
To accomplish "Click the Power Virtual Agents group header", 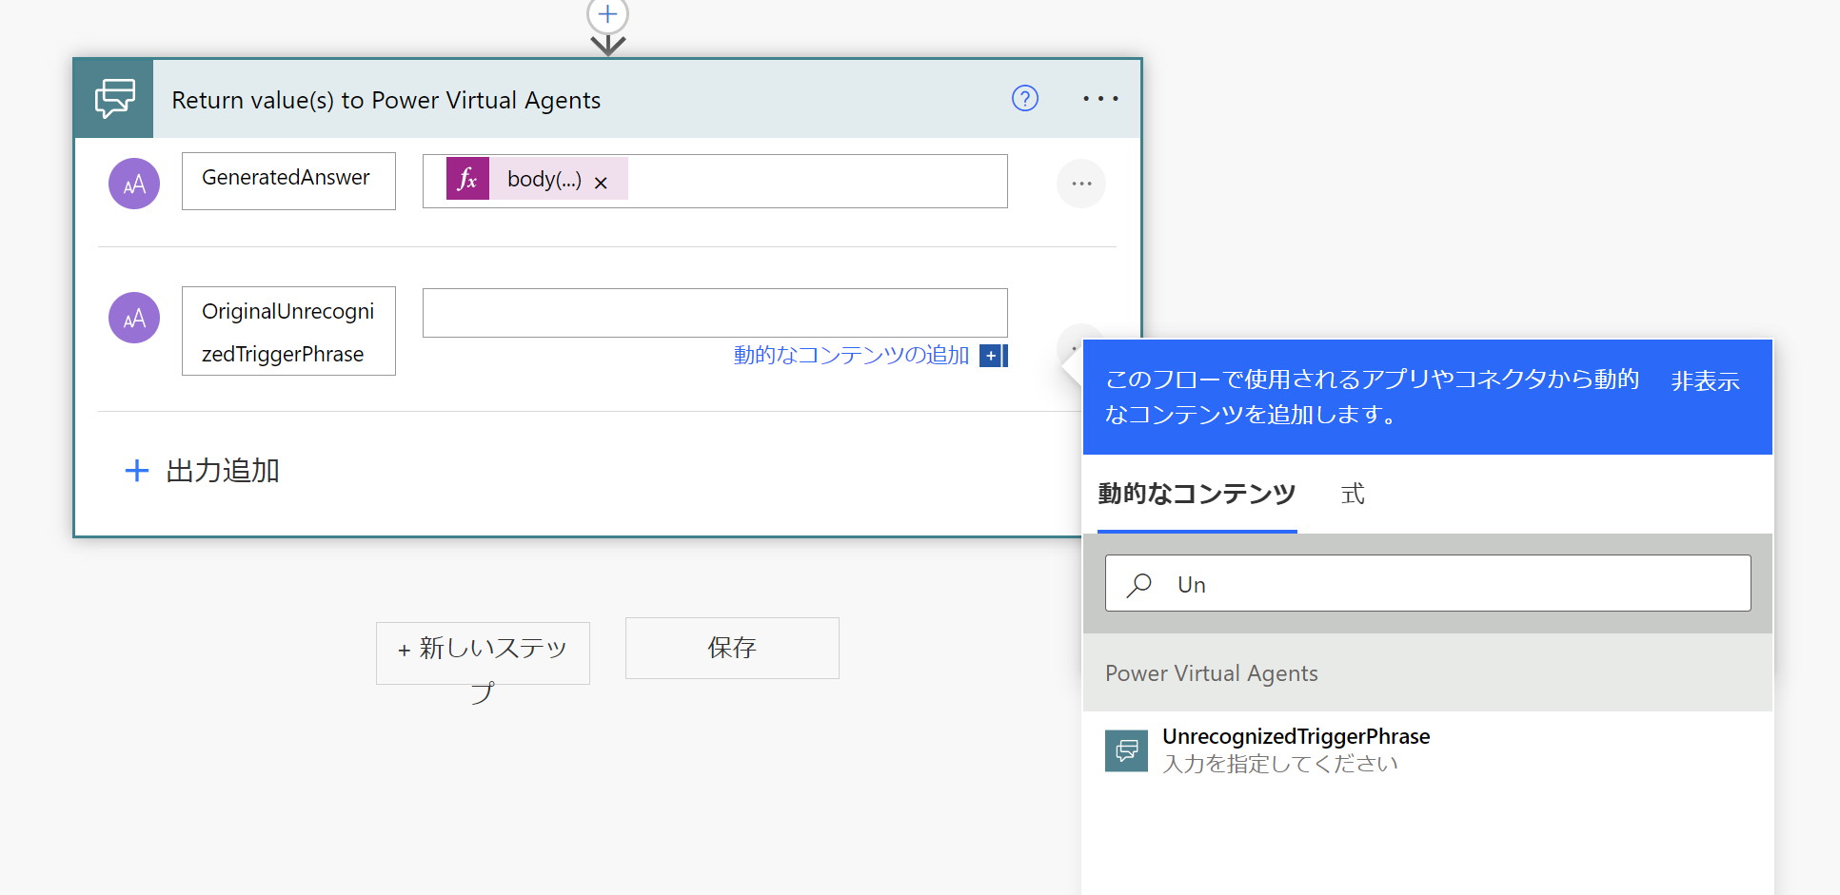I will (1428, 673).
